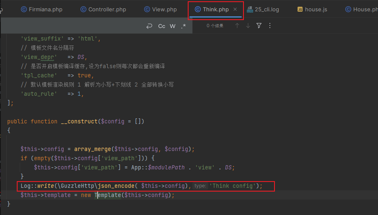Screen dimensions: 378x215
Task: Close the Think.php tab
Action: coord(235,9)
